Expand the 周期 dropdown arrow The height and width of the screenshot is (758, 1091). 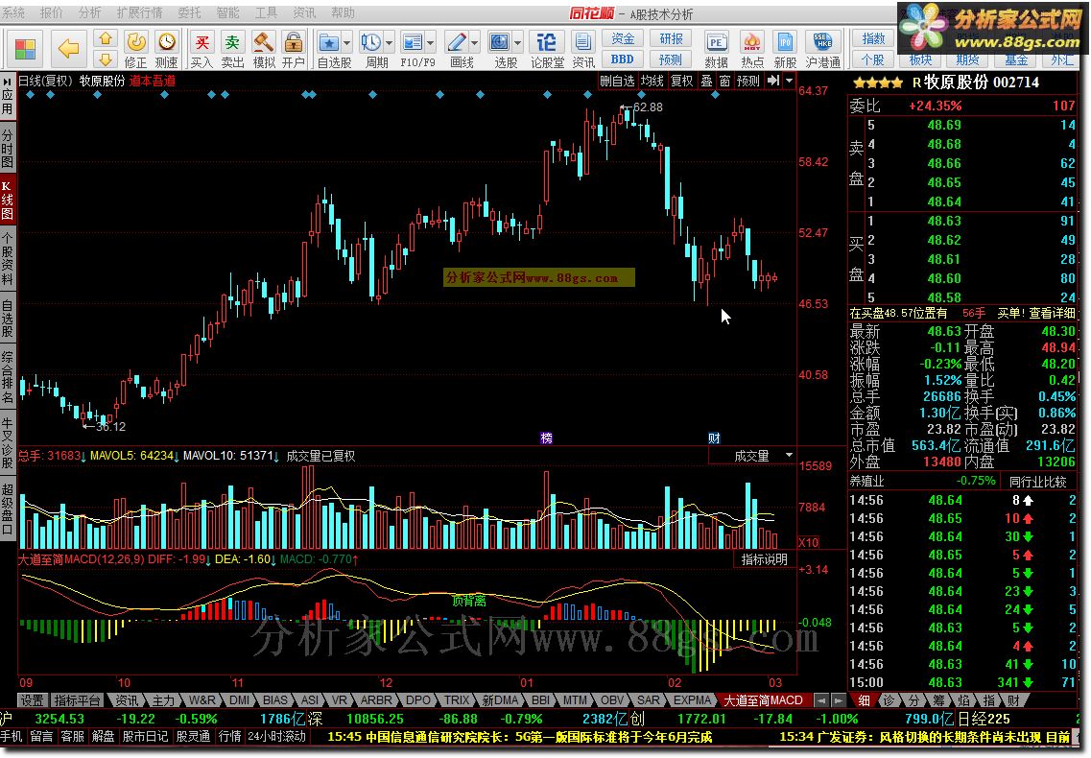click(389, 43)
